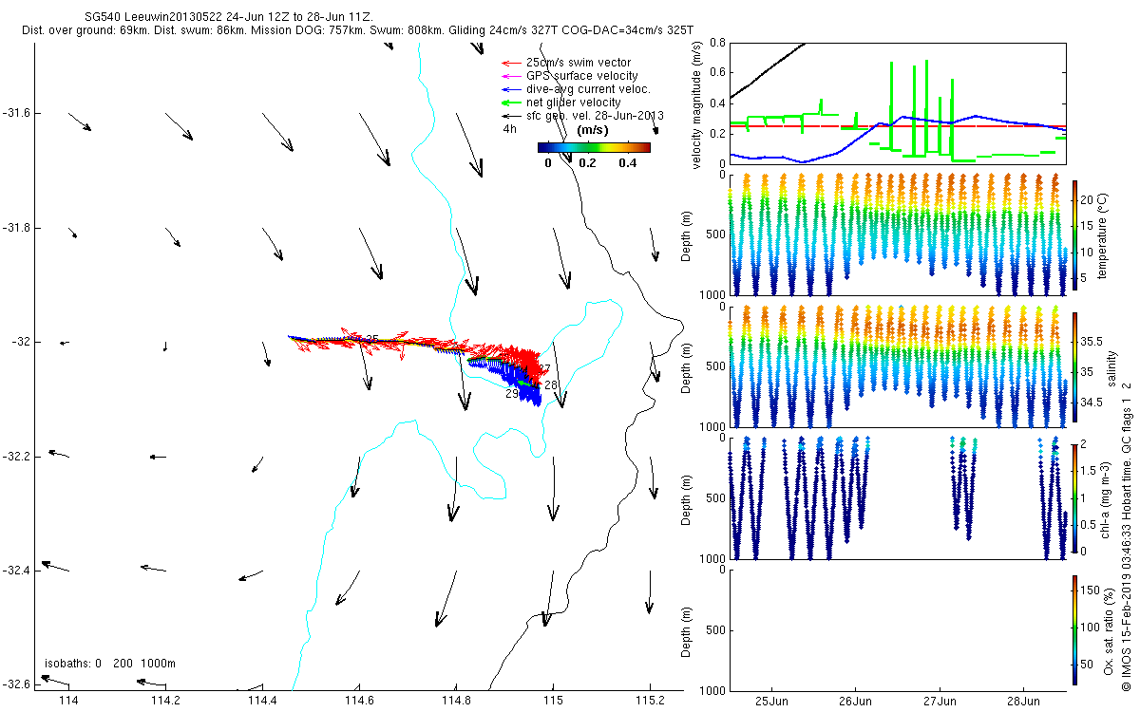
Task: Click the IMOS copyright timestamp text
Action: (1127, 536)
